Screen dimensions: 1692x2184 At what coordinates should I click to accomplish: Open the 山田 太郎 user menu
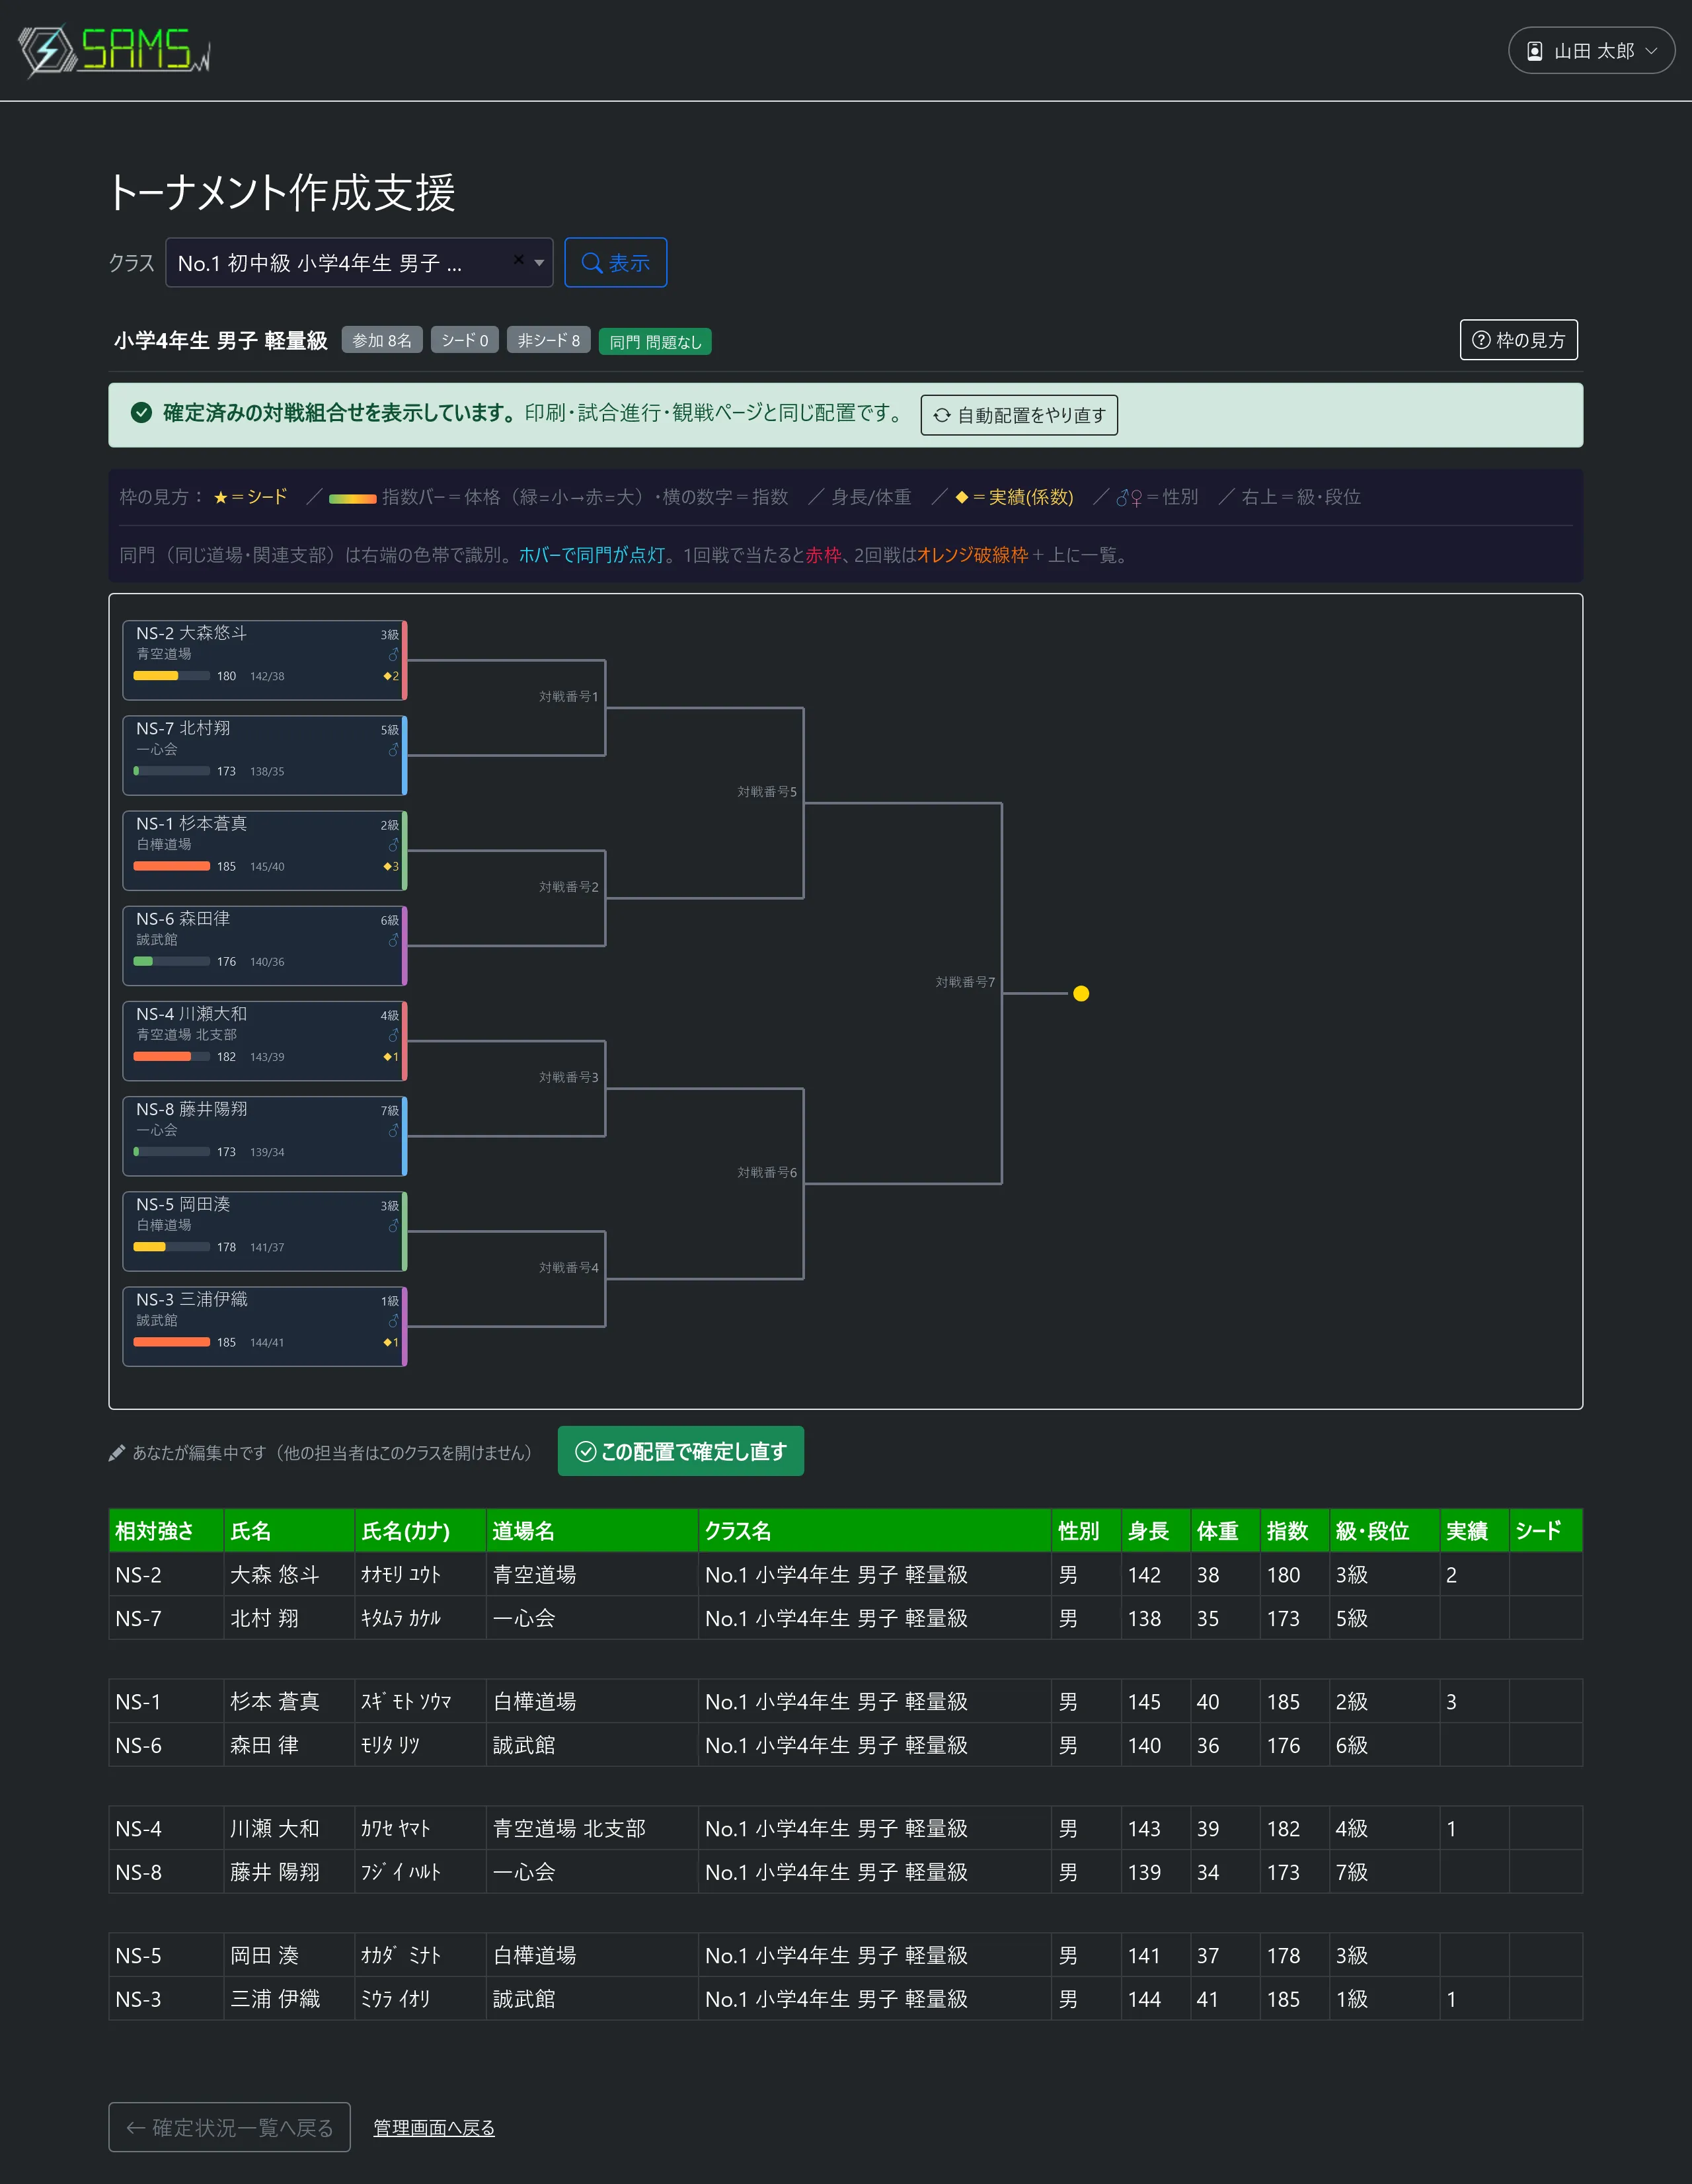click(1590, 50)
